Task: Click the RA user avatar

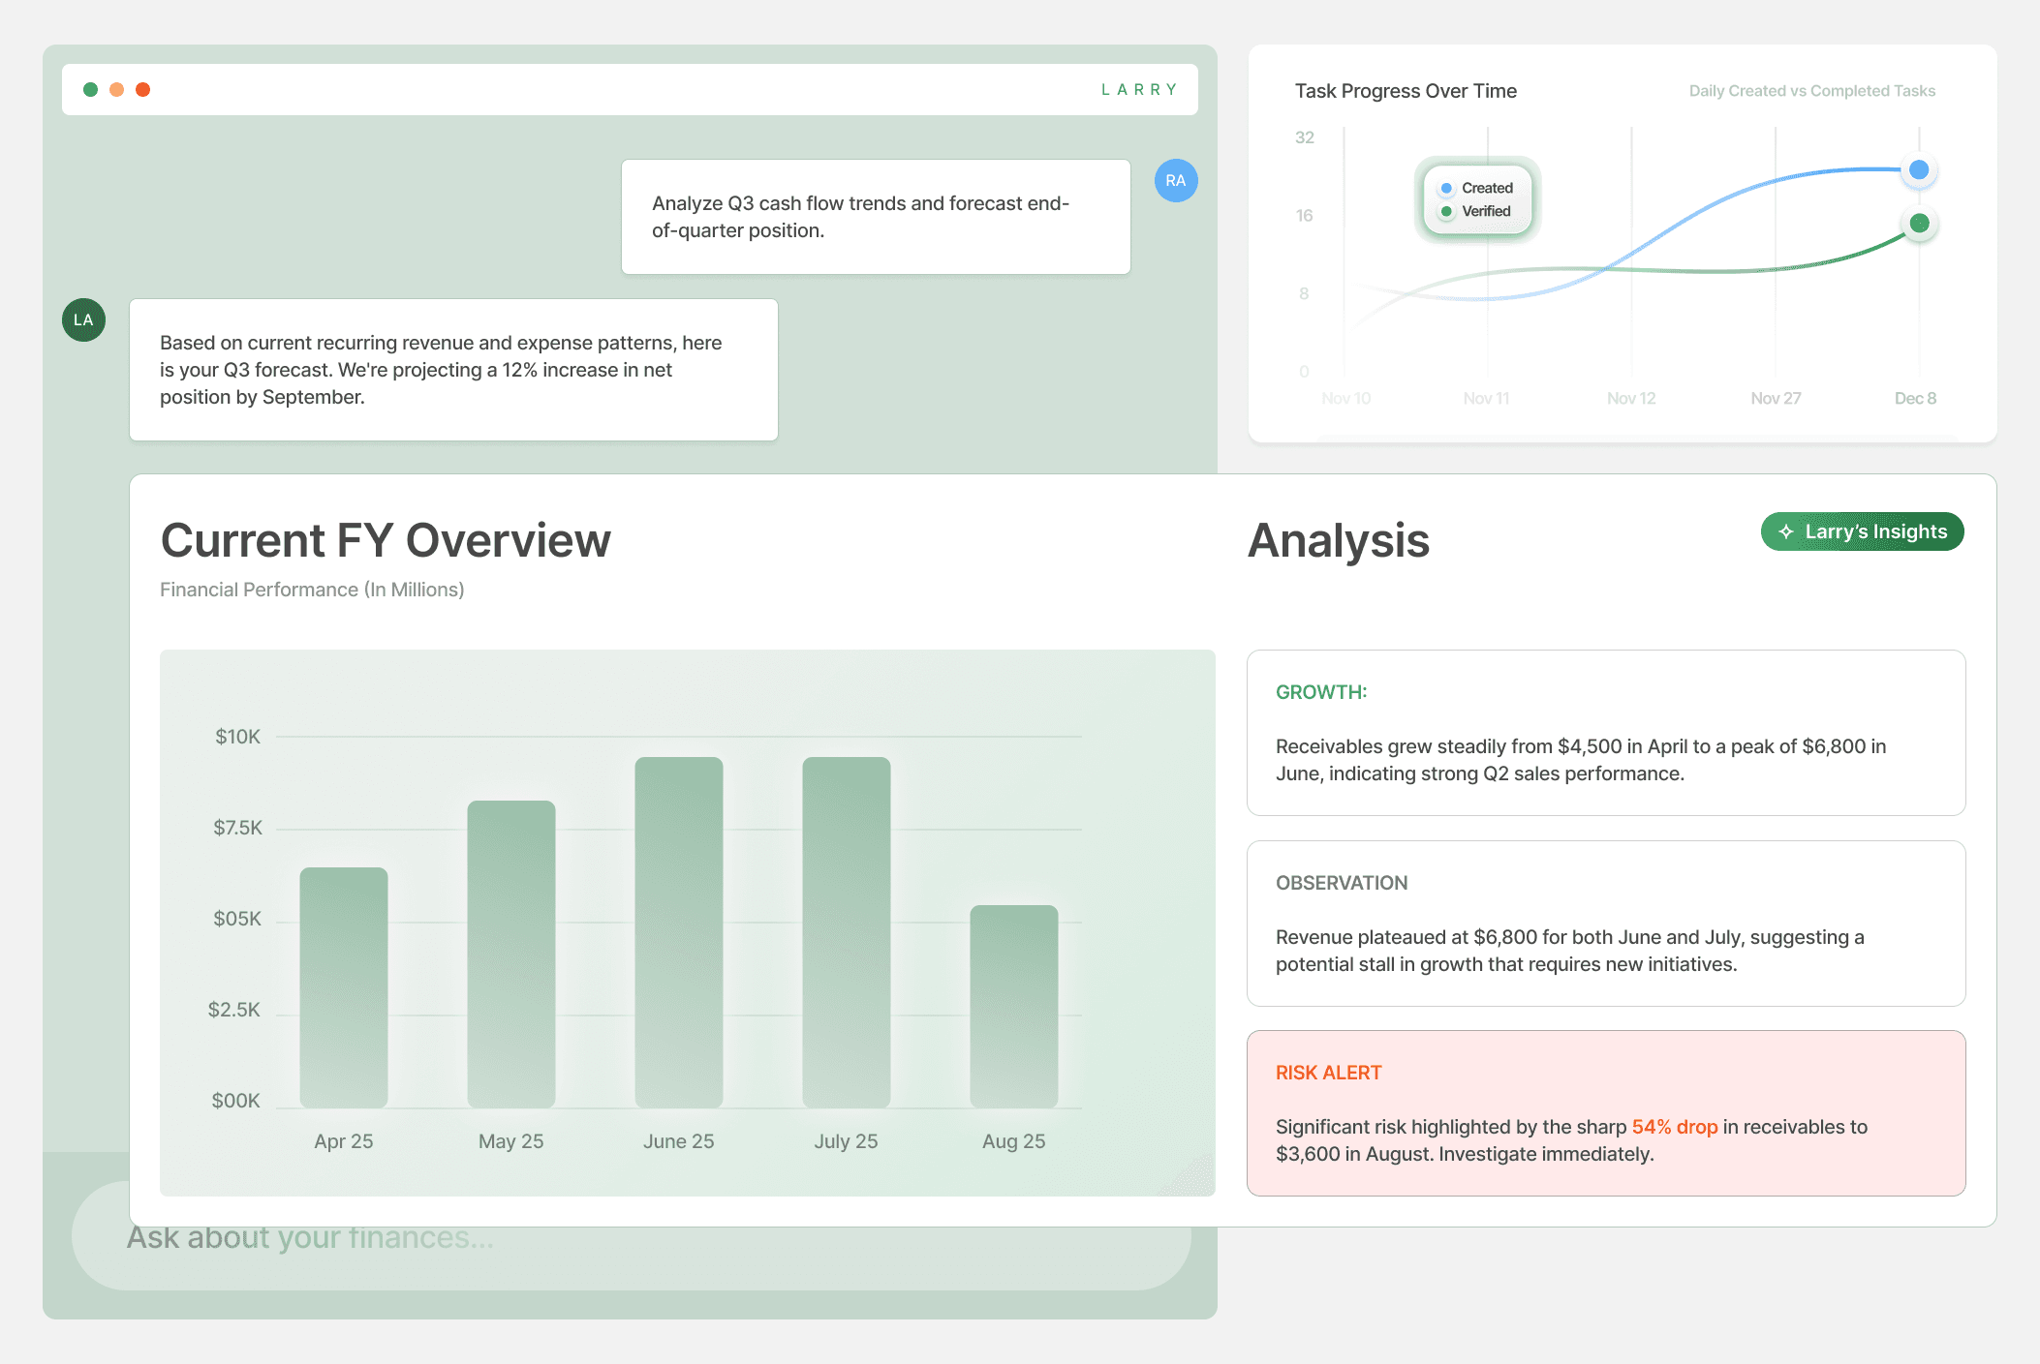Action: tap(1175, 181)
